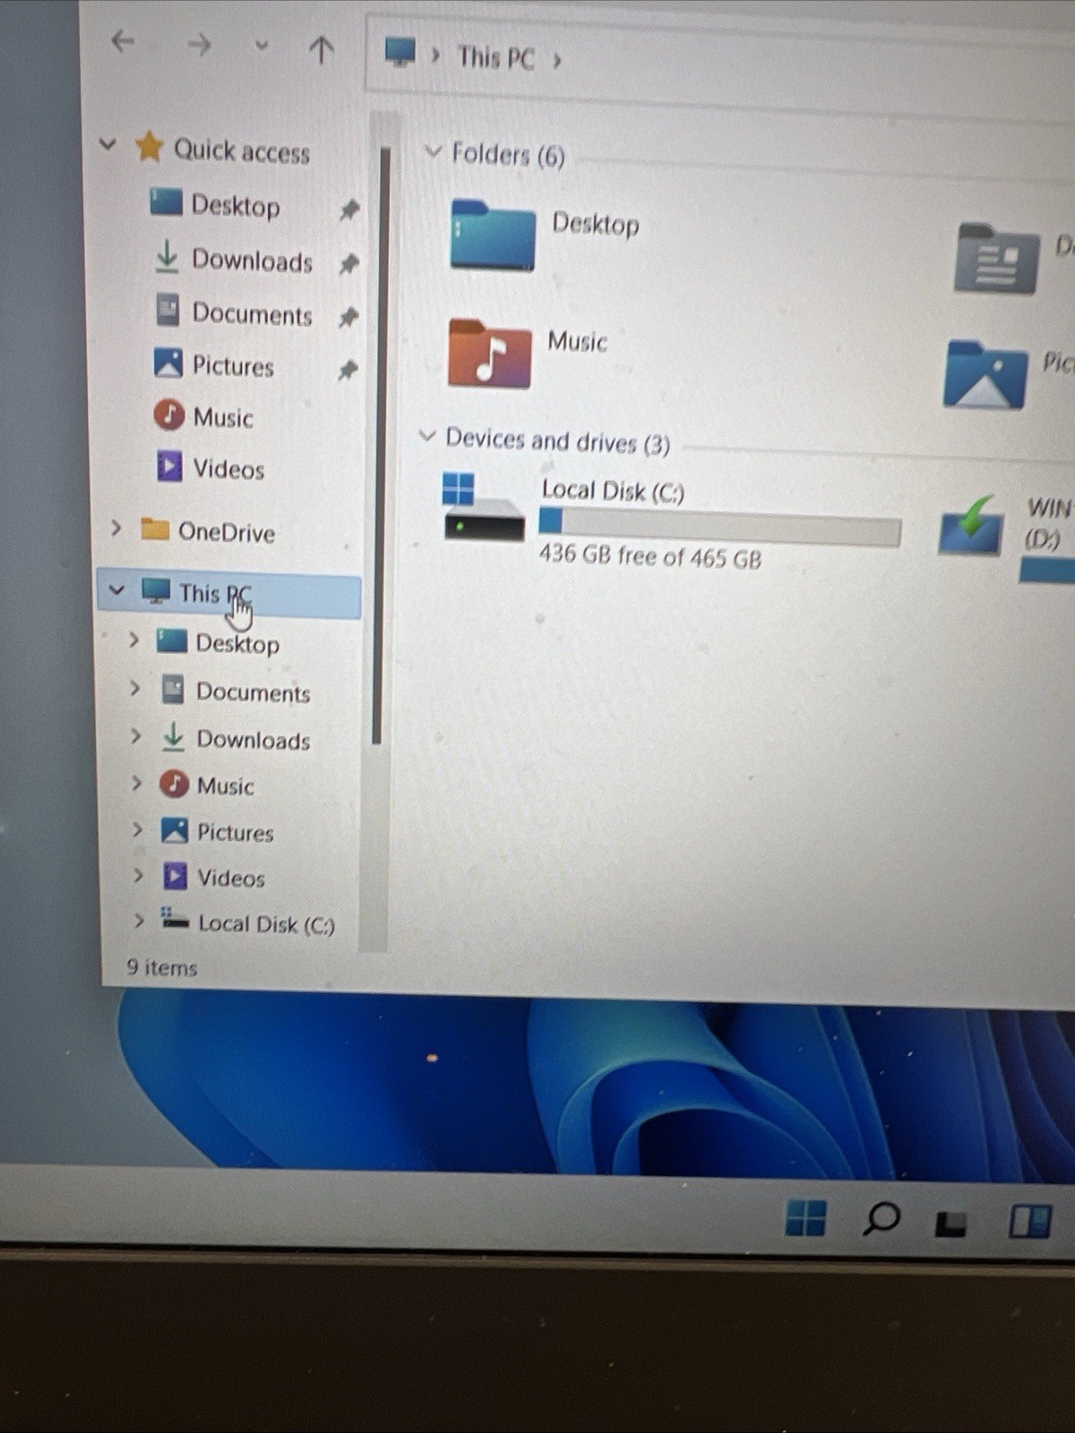1075x1433 pixels.
Task: Select Pictures icon under This PC tree
Action: pos(174,830)
